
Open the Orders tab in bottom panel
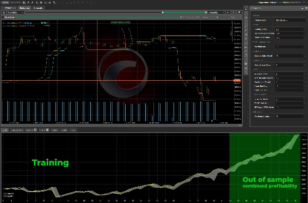tap(44, 130)
